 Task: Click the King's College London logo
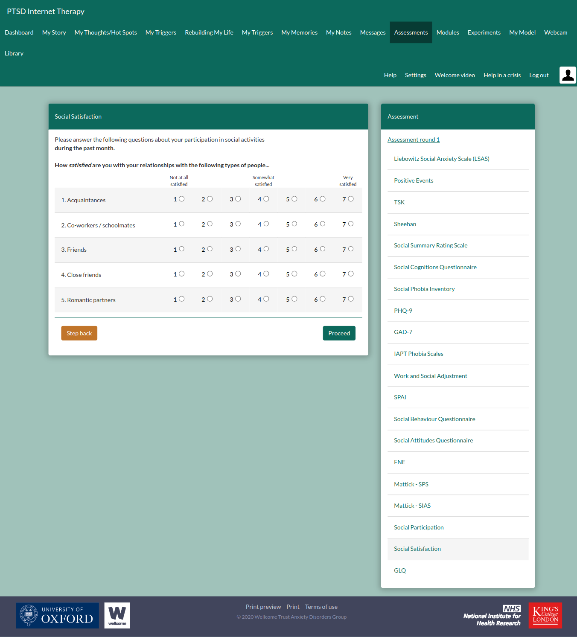click(545, 615)
